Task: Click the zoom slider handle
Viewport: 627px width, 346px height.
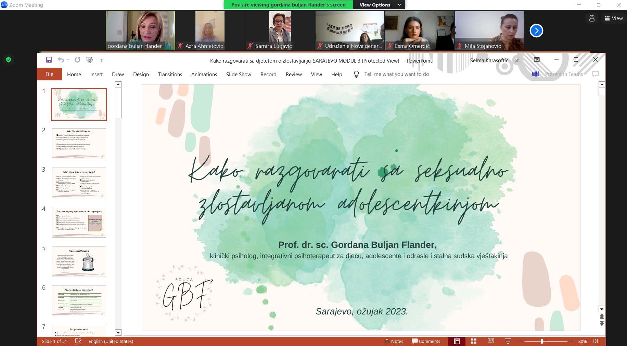Action: pyautogui.click(x=542, y=341)
